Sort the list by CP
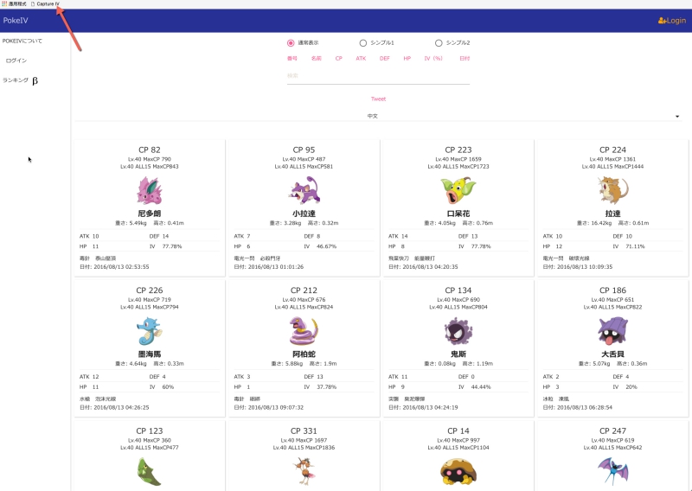This screenshot has width=692, height=491. coord(339,58)
